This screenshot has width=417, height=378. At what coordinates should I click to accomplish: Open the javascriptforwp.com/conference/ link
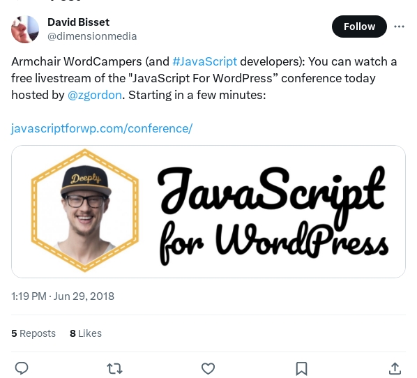[x=102, y=128]
